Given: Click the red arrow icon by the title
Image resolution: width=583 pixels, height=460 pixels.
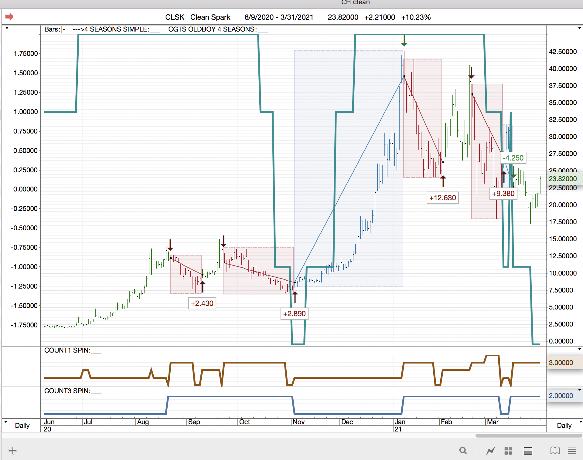Looking at the screenshot, I should click(x=9, y=17).
